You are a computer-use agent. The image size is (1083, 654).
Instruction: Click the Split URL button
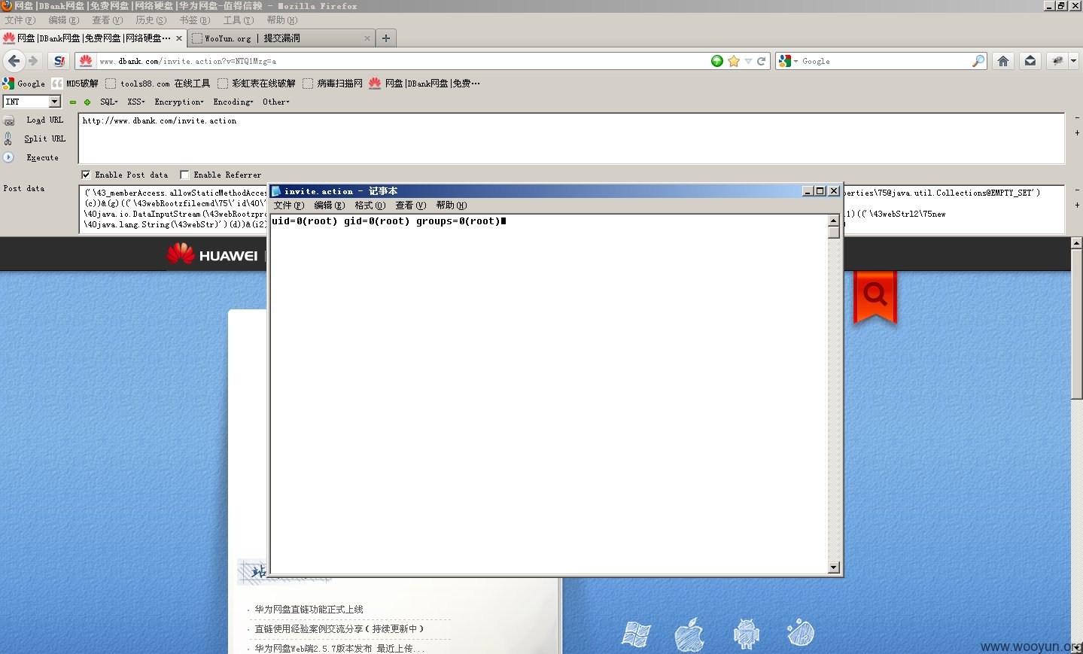[x=44, y=138]
